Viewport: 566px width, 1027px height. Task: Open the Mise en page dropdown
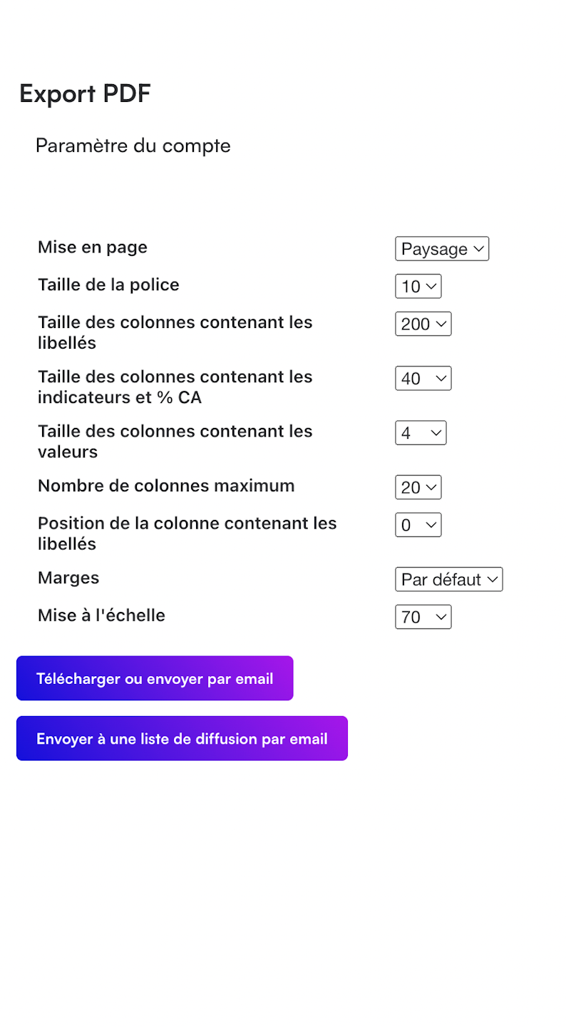[442, 249]
